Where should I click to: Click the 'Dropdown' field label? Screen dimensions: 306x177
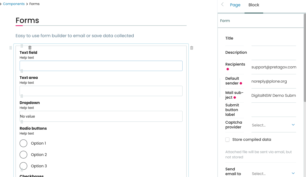click(x=30, y=103)
